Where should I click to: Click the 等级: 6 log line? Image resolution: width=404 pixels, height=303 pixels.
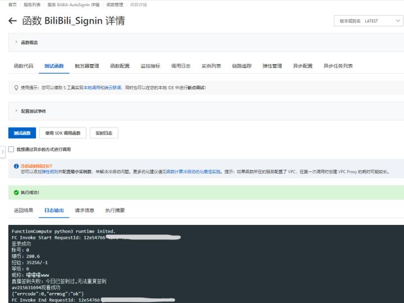(20, 269)
